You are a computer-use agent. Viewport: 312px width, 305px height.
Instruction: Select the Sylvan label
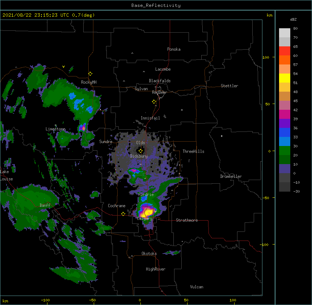click(x=141, y=89)
